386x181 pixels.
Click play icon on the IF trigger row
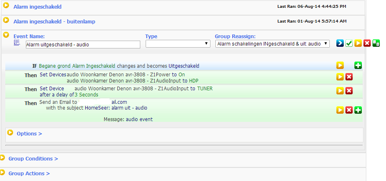340,66
